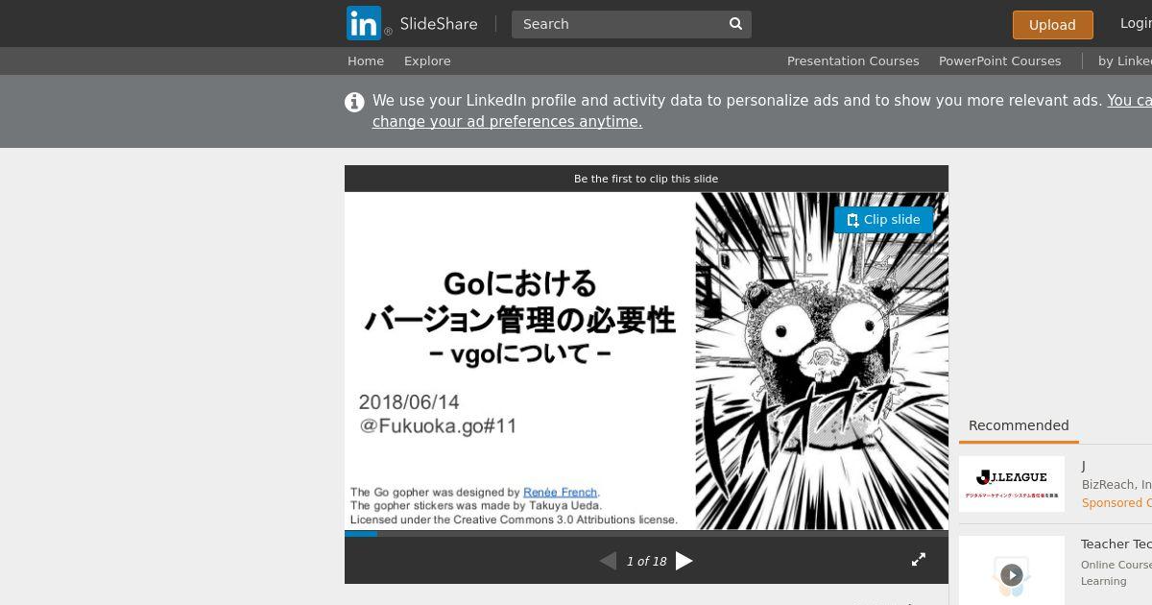Go to the next slide arrow

point(684,561)
